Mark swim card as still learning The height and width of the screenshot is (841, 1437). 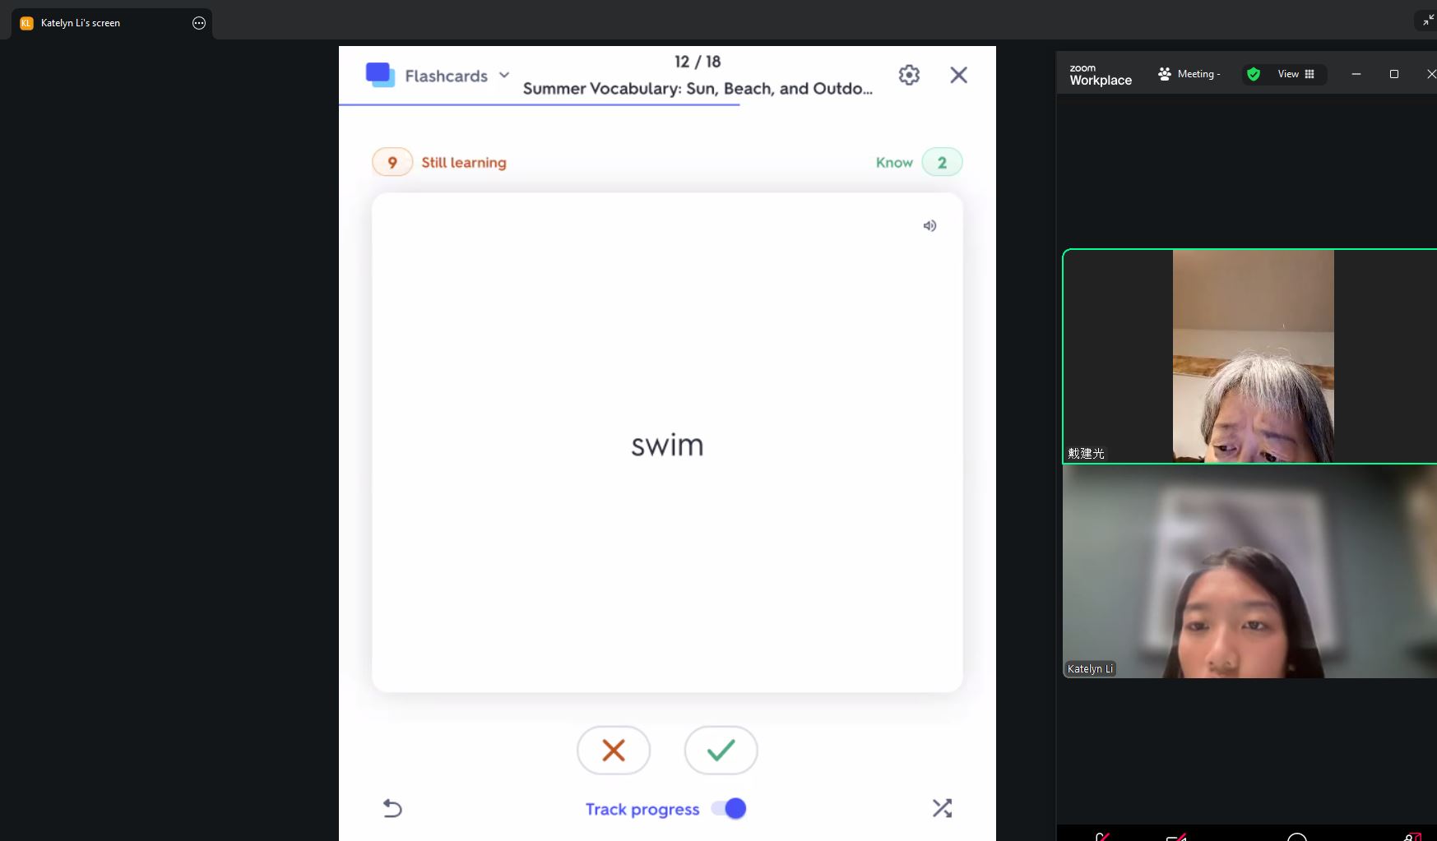[614, 750]
